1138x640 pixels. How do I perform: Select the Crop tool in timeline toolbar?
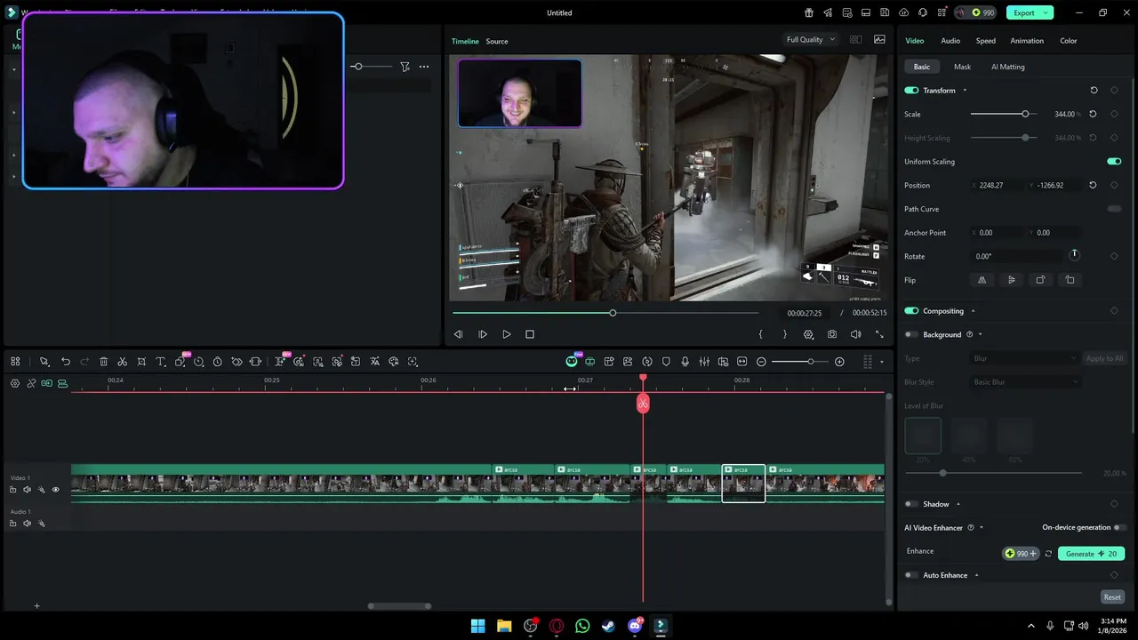(x=141, y=362)
